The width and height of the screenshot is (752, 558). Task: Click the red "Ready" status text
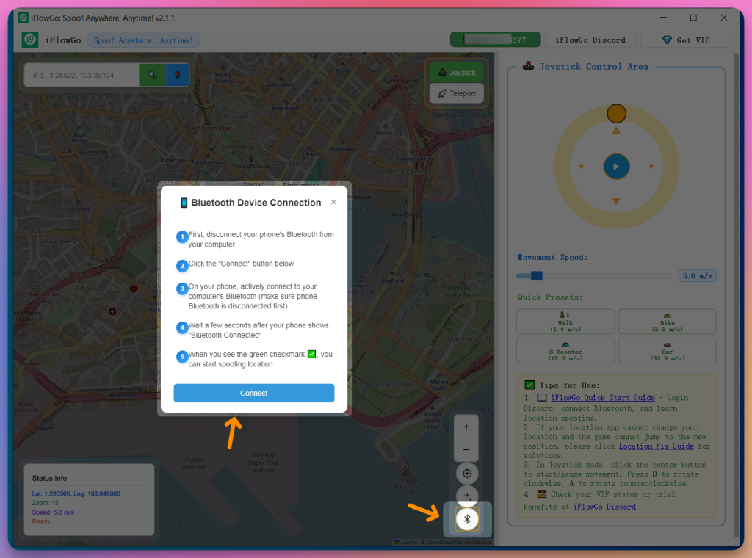[41, 521]
